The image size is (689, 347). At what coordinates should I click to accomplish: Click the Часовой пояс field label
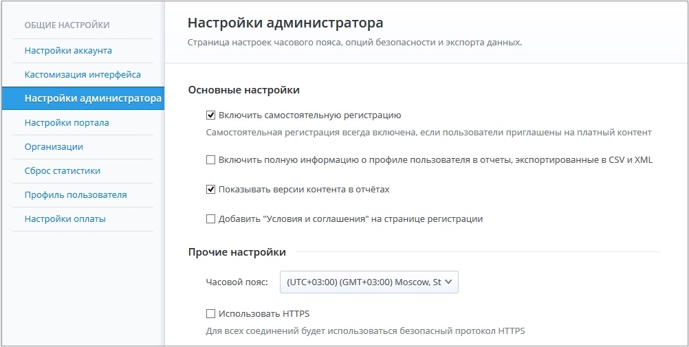tap(237, 282)
